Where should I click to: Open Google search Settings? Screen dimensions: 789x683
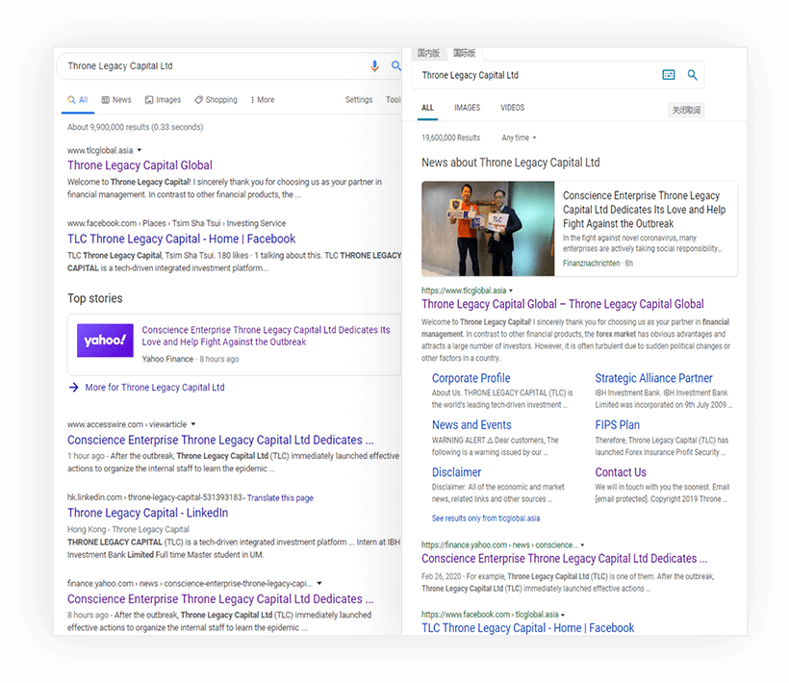pos(359,100)
